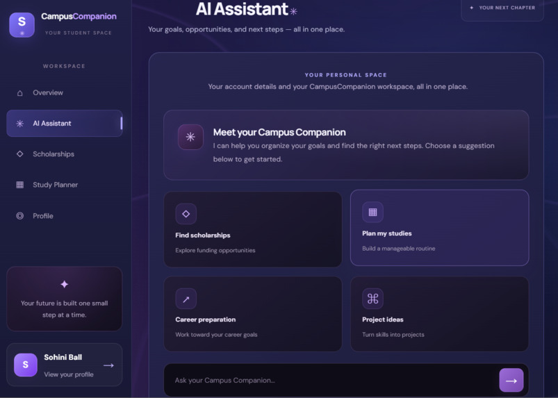Screen dimensions: 558x398
Task: Click Work toward your career goals text
Action: tap(216, 335)
